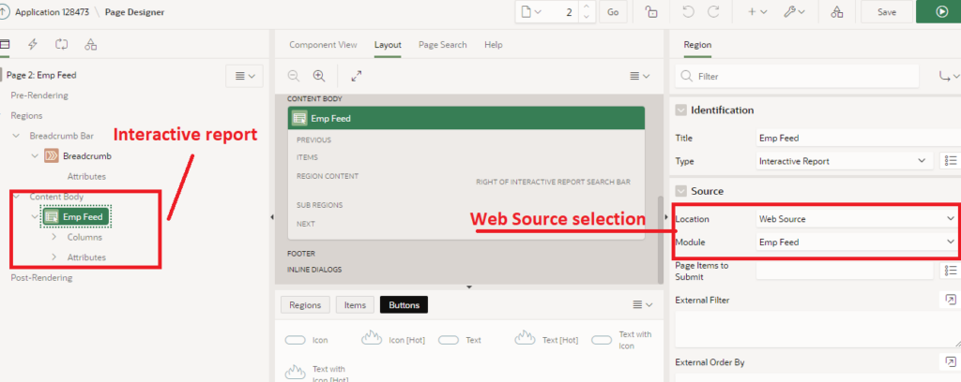The height and width of the screenshot is (382, 961).
Task: Collapse the Identification section
Action: point(681,110)
